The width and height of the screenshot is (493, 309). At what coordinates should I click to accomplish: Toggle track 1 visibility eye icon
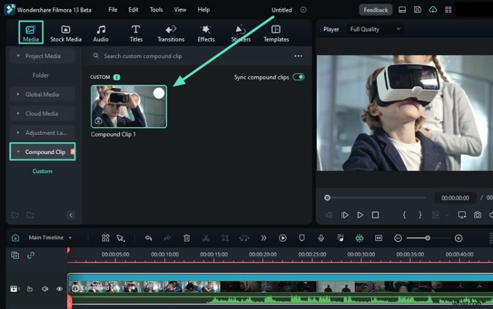(59, 289)
